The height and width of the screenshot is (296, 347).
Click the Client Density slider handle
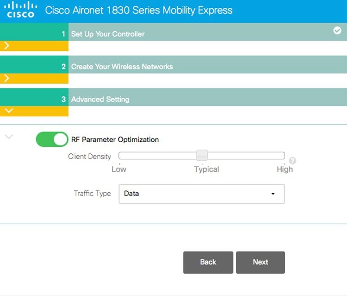tap(202, 156)
